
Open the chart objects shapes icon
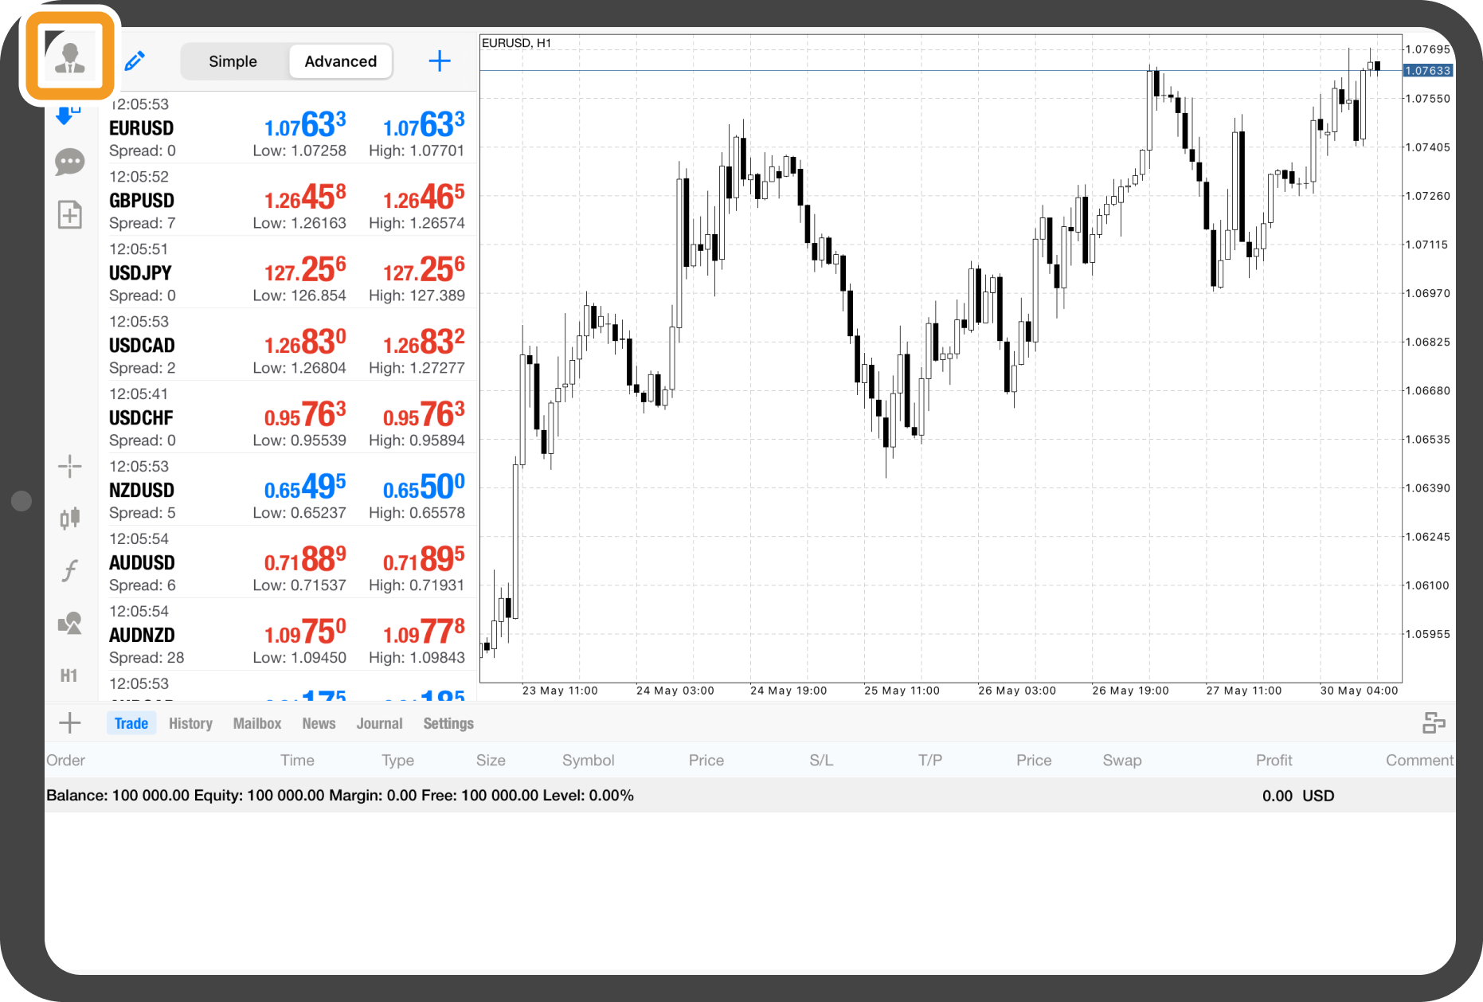(x=70, y=623)
